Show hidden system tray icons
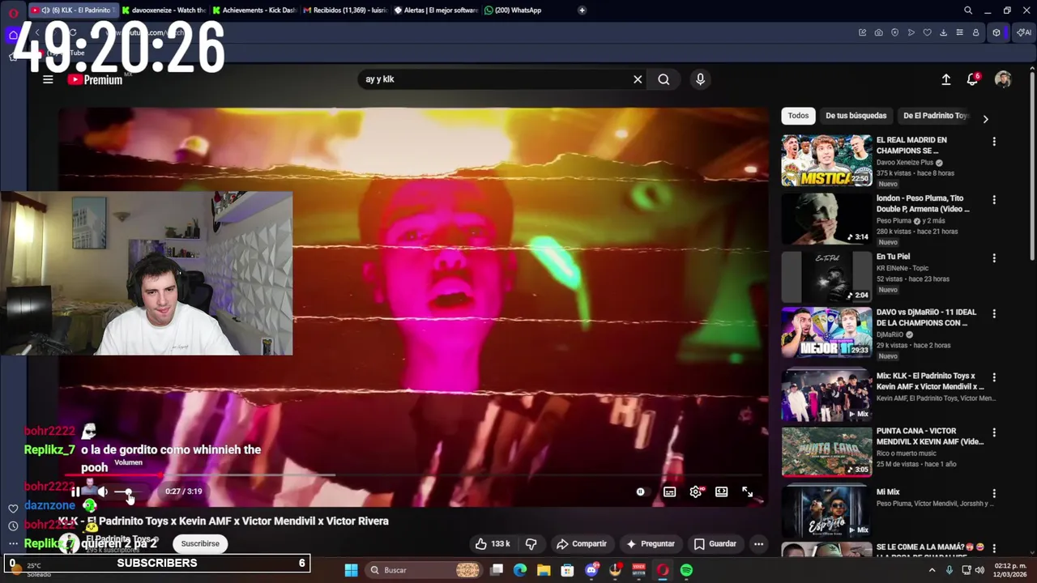1037x583 pixels. 932,570
